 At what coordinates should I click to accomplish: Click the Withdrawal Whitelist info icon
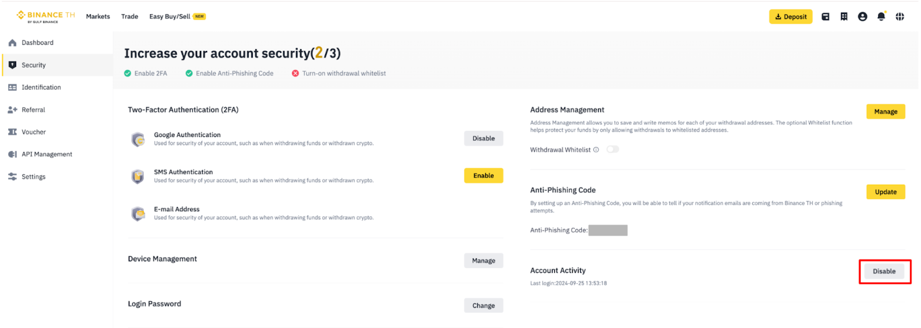(596, 150)
